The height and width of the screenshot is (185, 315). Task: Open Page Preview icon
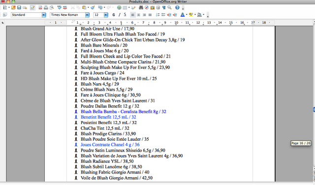pyautogui.click(x=52, y=8)
